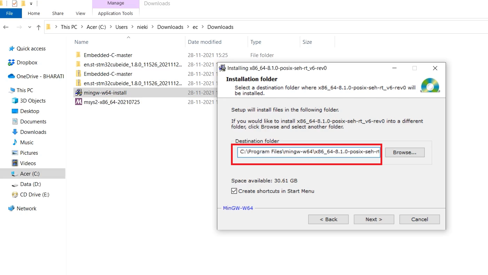Expand chevron after This PC breadcrumb
Screen dimensions: 488x275
(82, 27)
